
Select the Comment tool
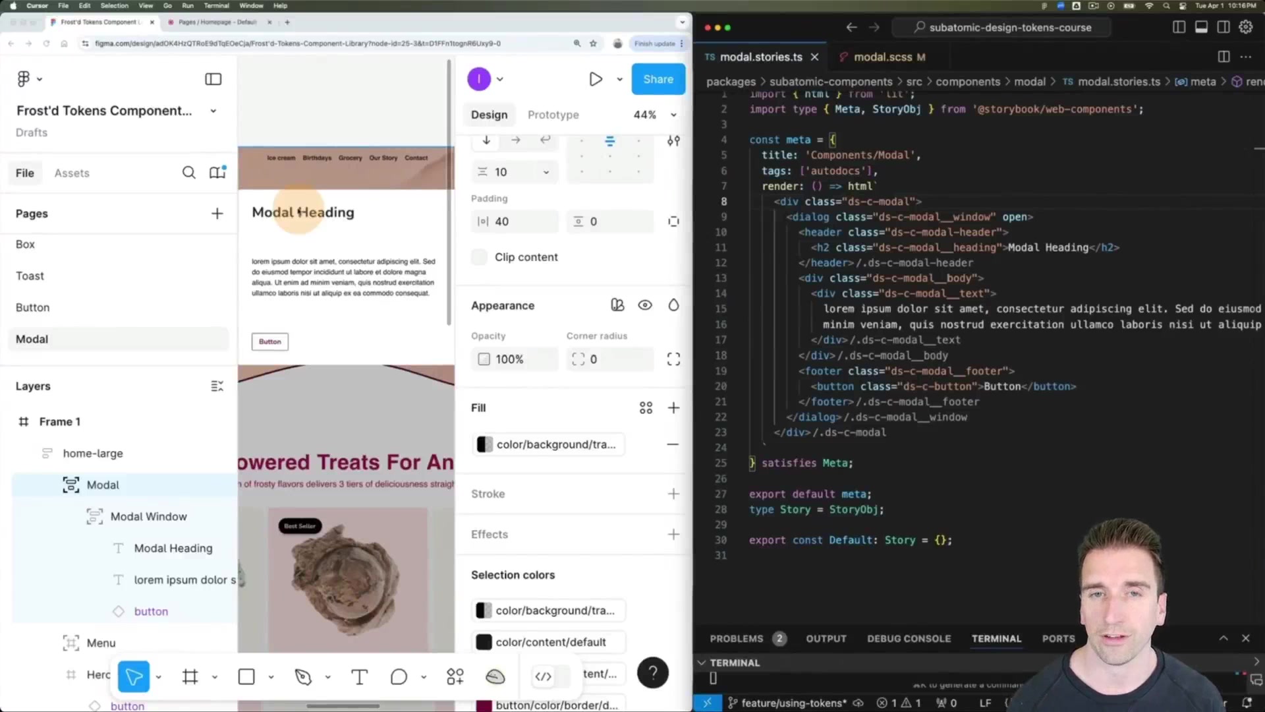point(399,677)
